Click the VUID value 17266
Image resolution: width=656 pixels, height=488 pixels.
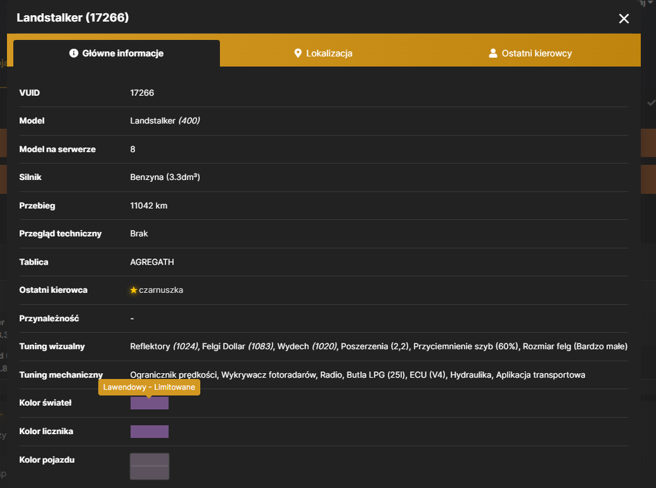click(x=142, y=93)
